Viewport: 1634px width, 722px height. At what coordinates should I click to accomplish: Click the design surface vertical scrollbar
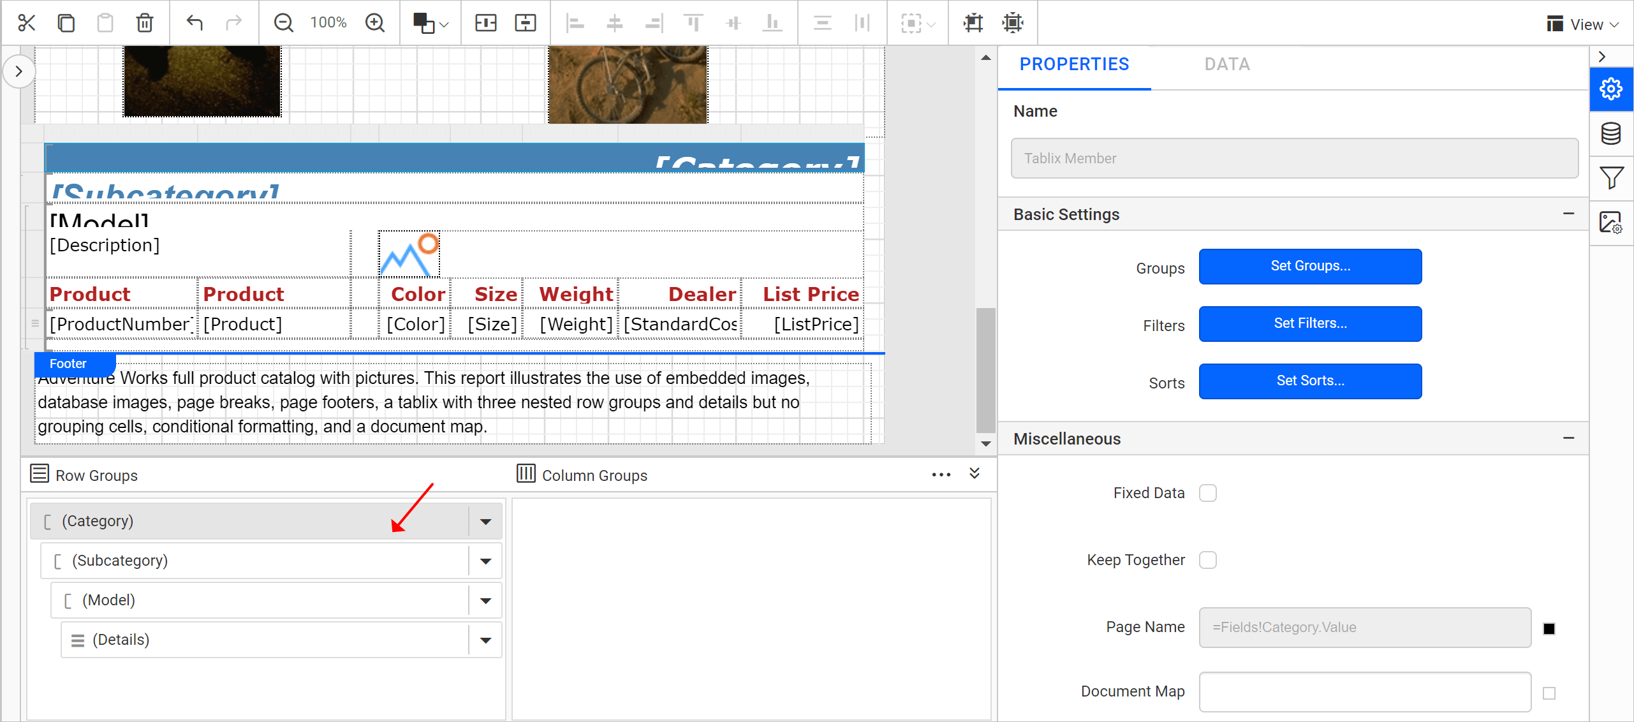(986, 370)
